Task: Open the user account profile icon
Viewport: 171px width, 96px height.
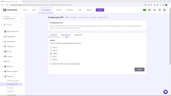Action: coord(165,10)
